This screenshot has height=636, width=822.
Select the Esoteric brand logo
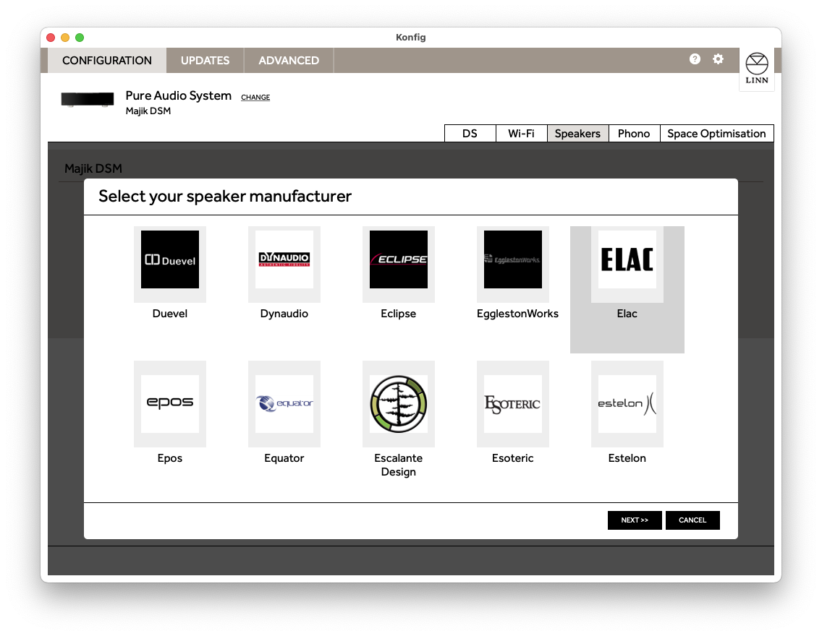click(x=513, y=403)
